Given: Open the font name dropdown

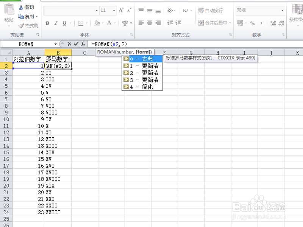Looking at the screenshot, I should pyautogui.click(x=97, y=11).
